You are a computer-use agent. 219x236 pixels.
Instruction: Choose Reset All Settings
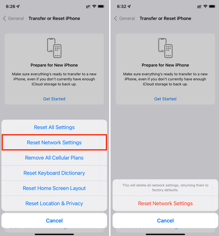tap(54, 127)
